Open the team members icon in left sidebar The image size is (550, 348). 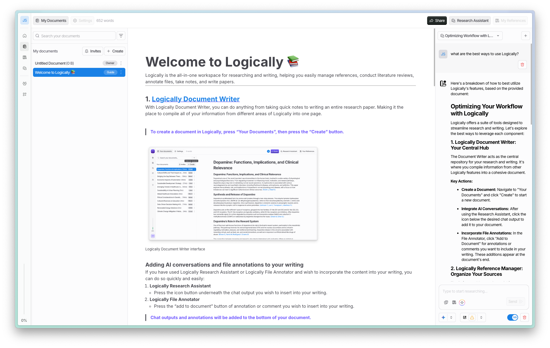click(25, 84)
